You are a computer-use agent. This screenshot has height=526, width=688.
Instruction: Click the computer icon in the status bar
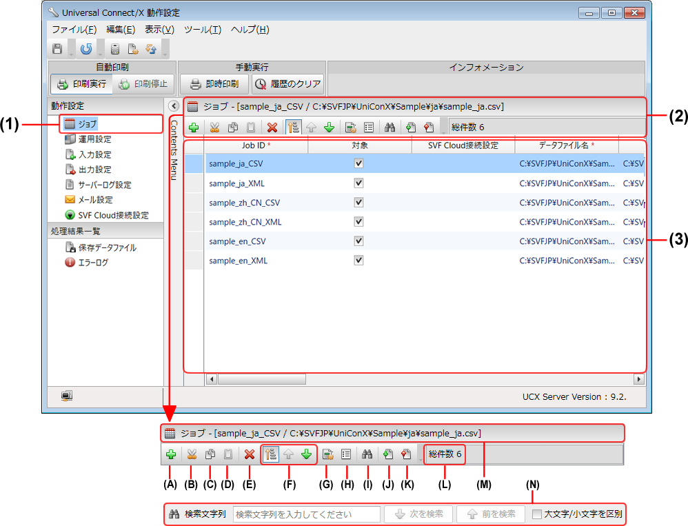[67, 396]
